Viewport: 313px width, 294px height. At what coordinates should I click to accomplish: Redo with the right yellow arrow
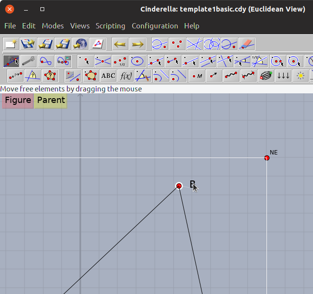coord(138,44)
